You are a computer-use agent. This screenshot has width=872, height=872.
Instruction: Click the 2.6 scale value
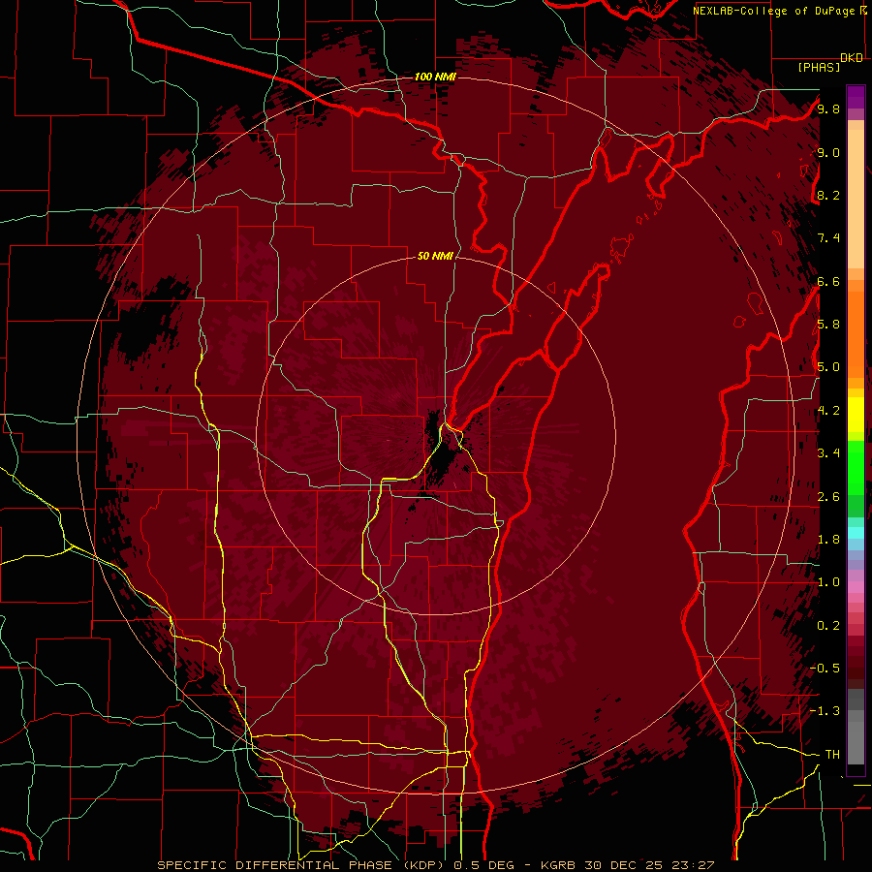[828, 497]
